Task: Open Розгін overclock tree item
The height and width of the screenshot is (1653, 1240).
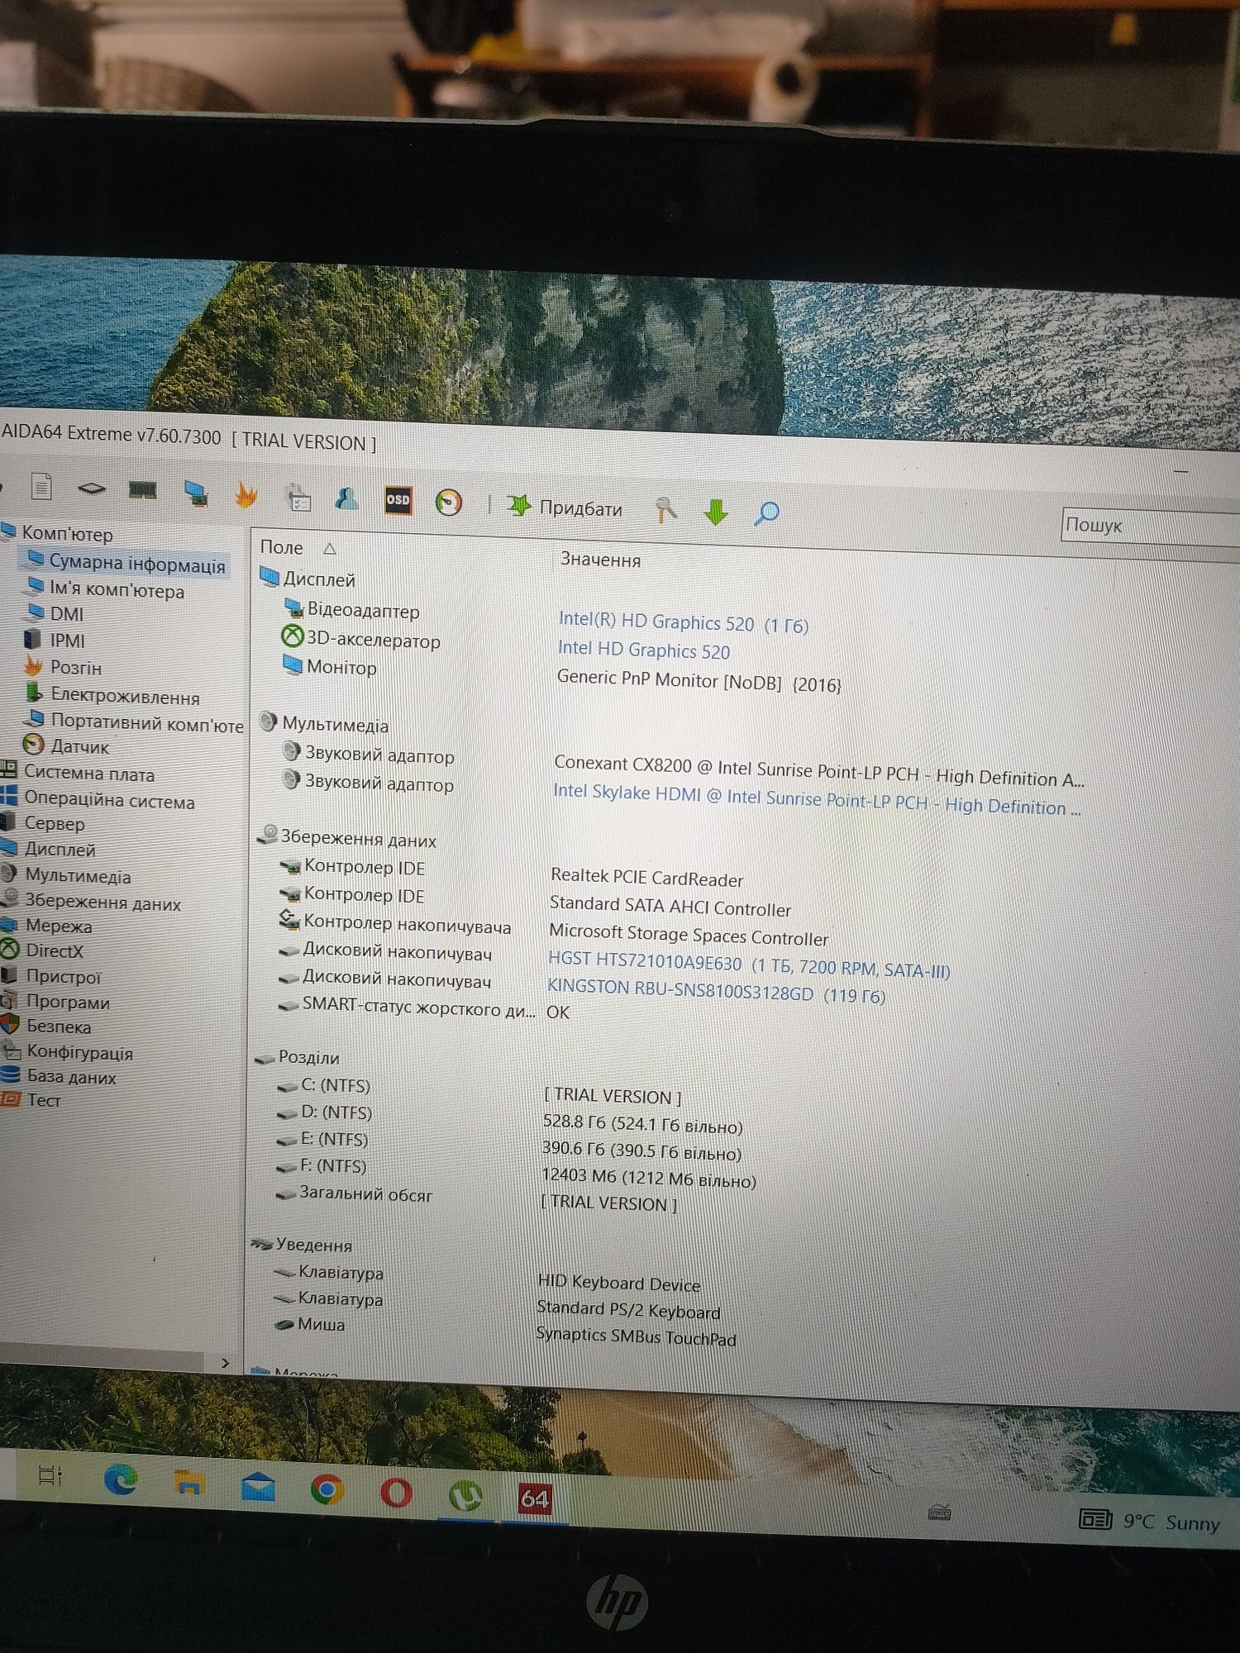Action: pyautogui.click(x=64, y=667)
